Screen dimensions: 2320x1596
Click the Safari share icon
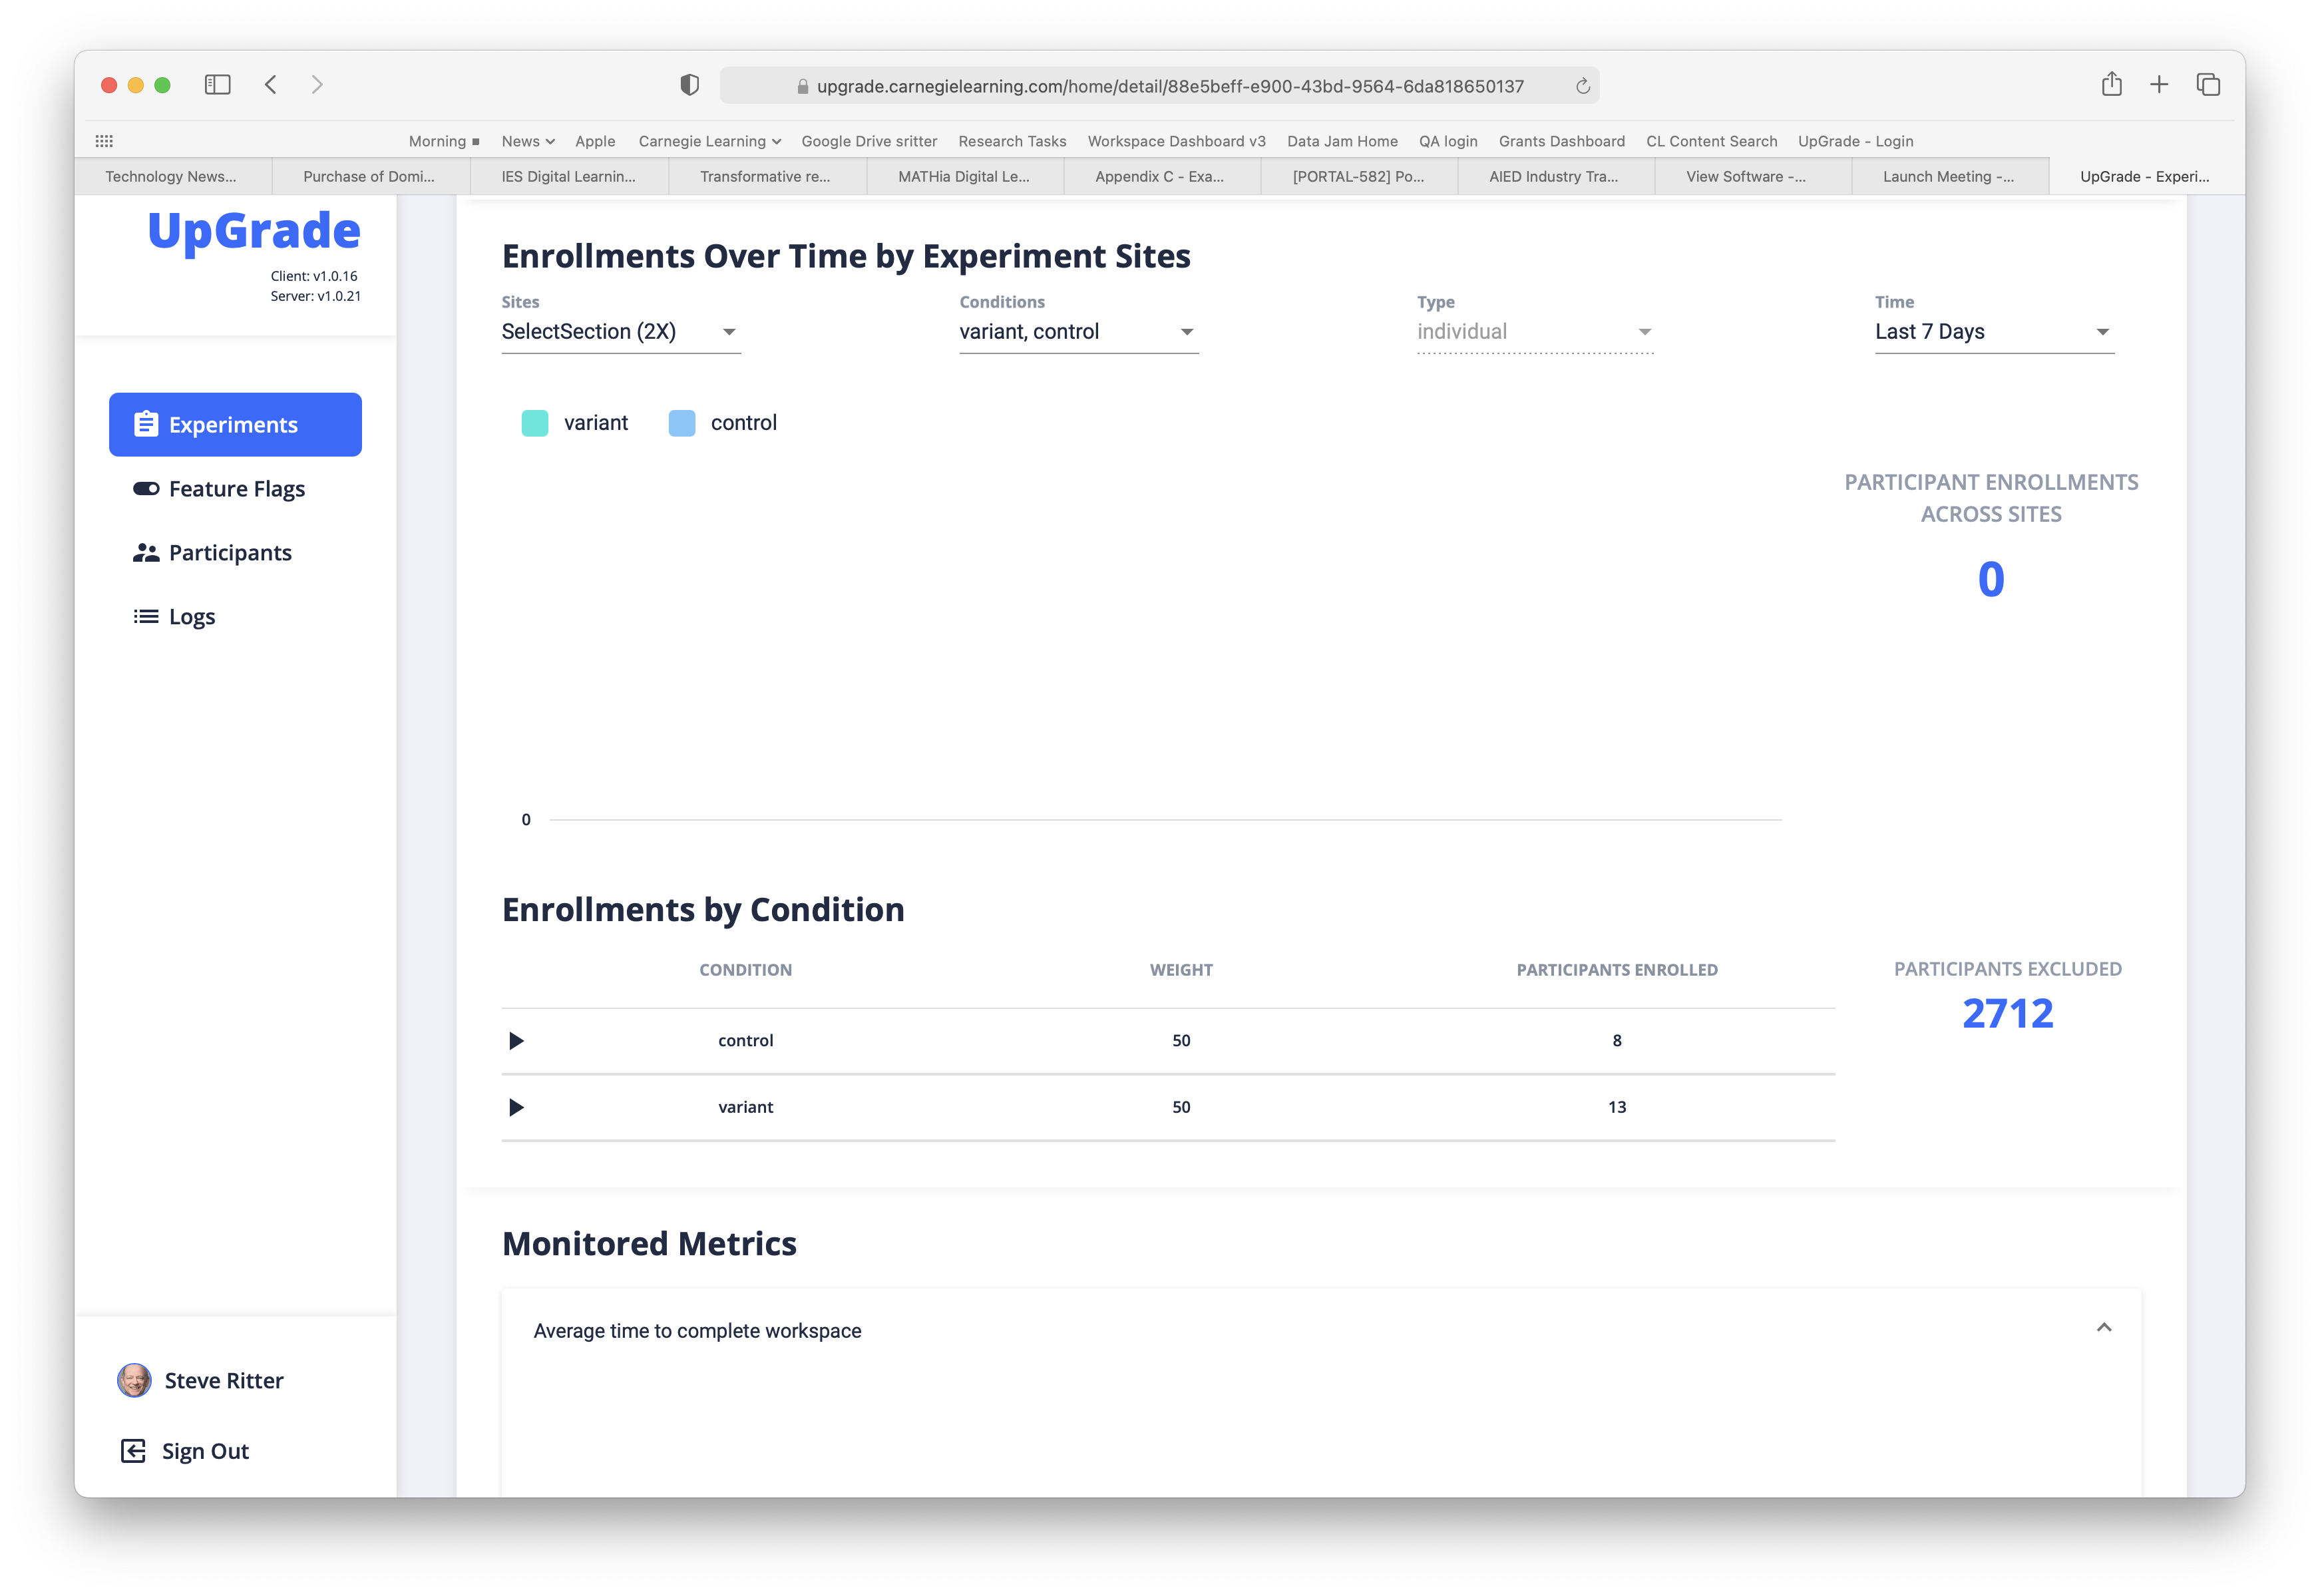[2112, 84]
